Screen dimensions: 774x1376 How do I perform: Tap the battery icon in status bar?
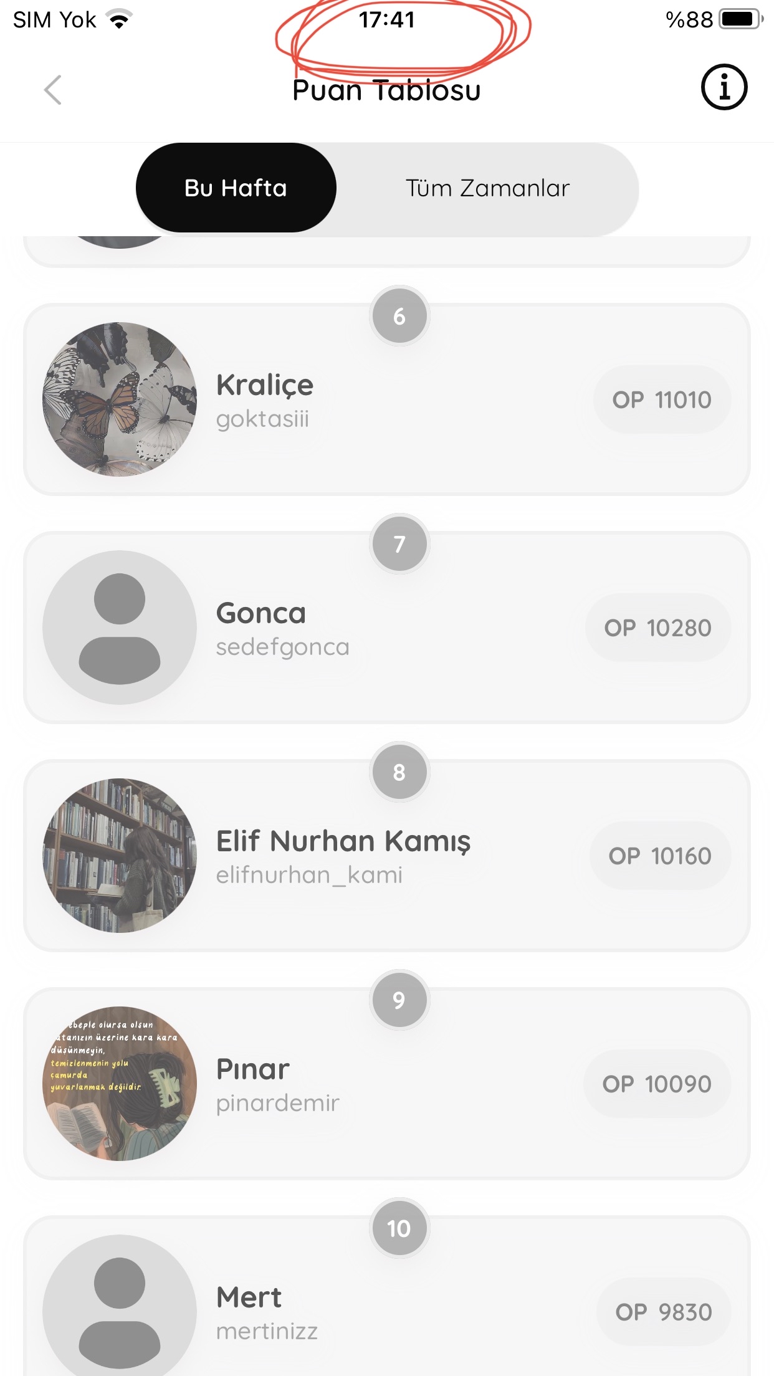[741, 19]
